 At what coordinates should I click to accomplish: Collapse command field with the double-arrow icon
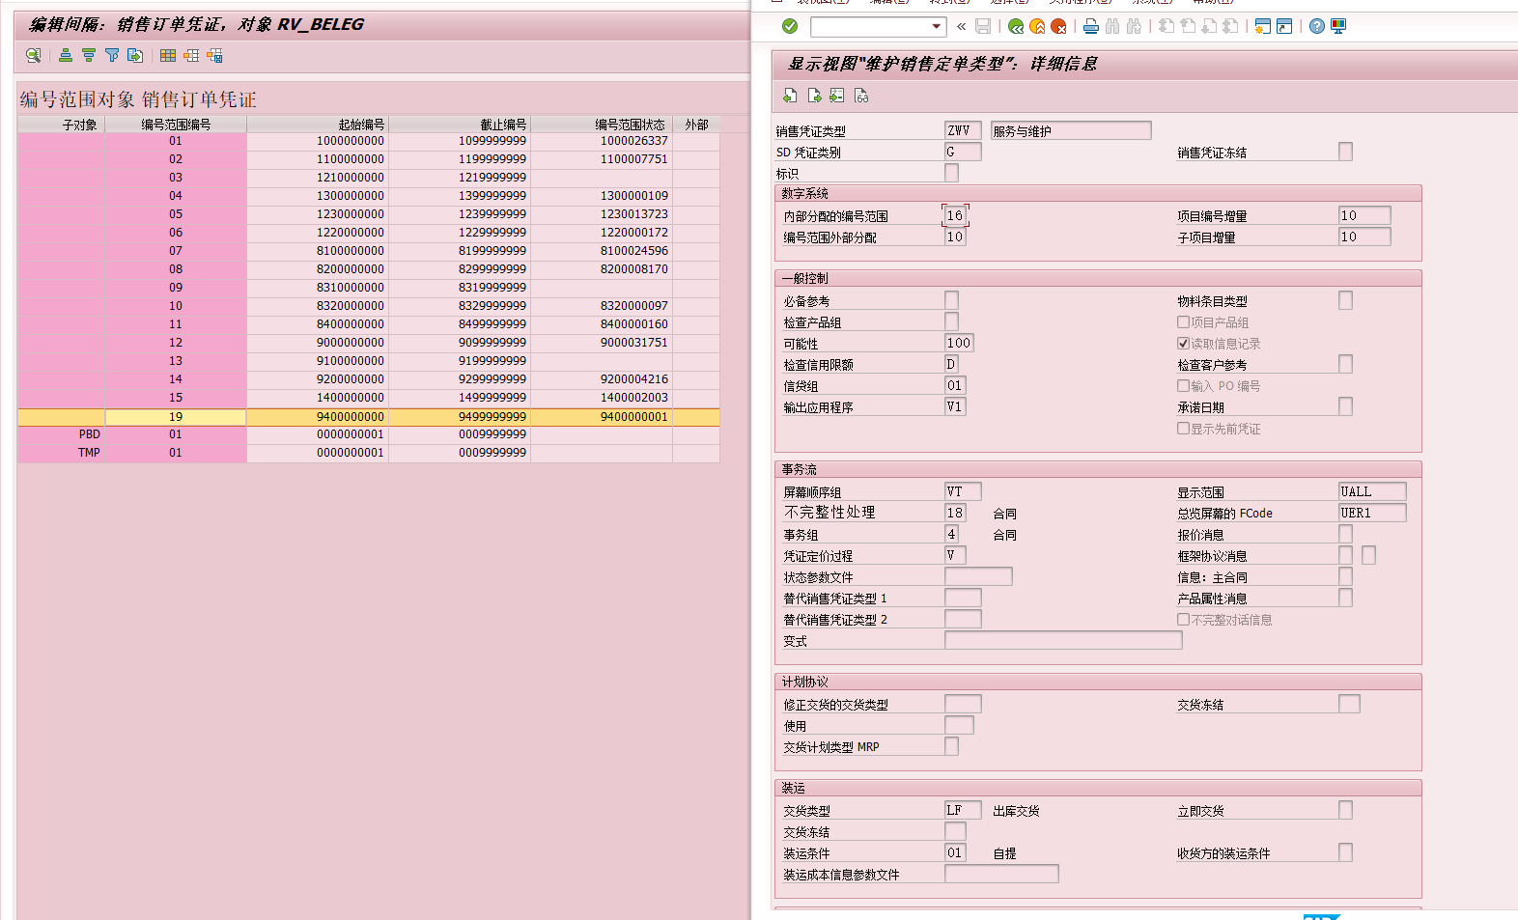962,26
